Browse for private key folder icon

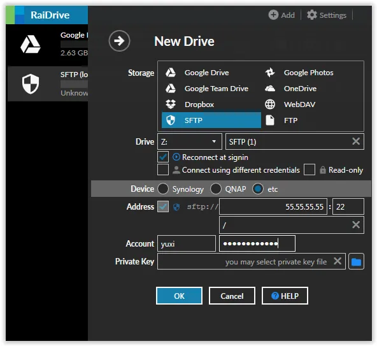[x=356, y=261]
